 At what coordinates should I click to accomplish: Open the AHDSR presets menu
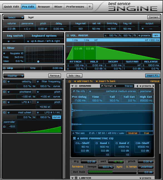(x=144, y=35)
